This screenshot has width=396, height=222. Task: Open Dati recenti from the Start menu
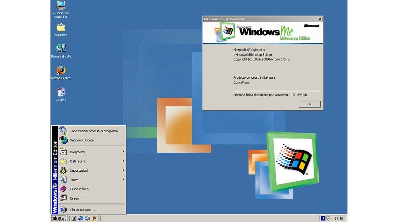(78, 161)
